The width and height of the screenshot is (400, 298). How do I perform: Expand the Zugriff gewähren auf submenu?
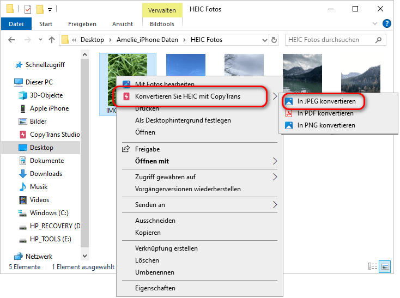point(275,177)
